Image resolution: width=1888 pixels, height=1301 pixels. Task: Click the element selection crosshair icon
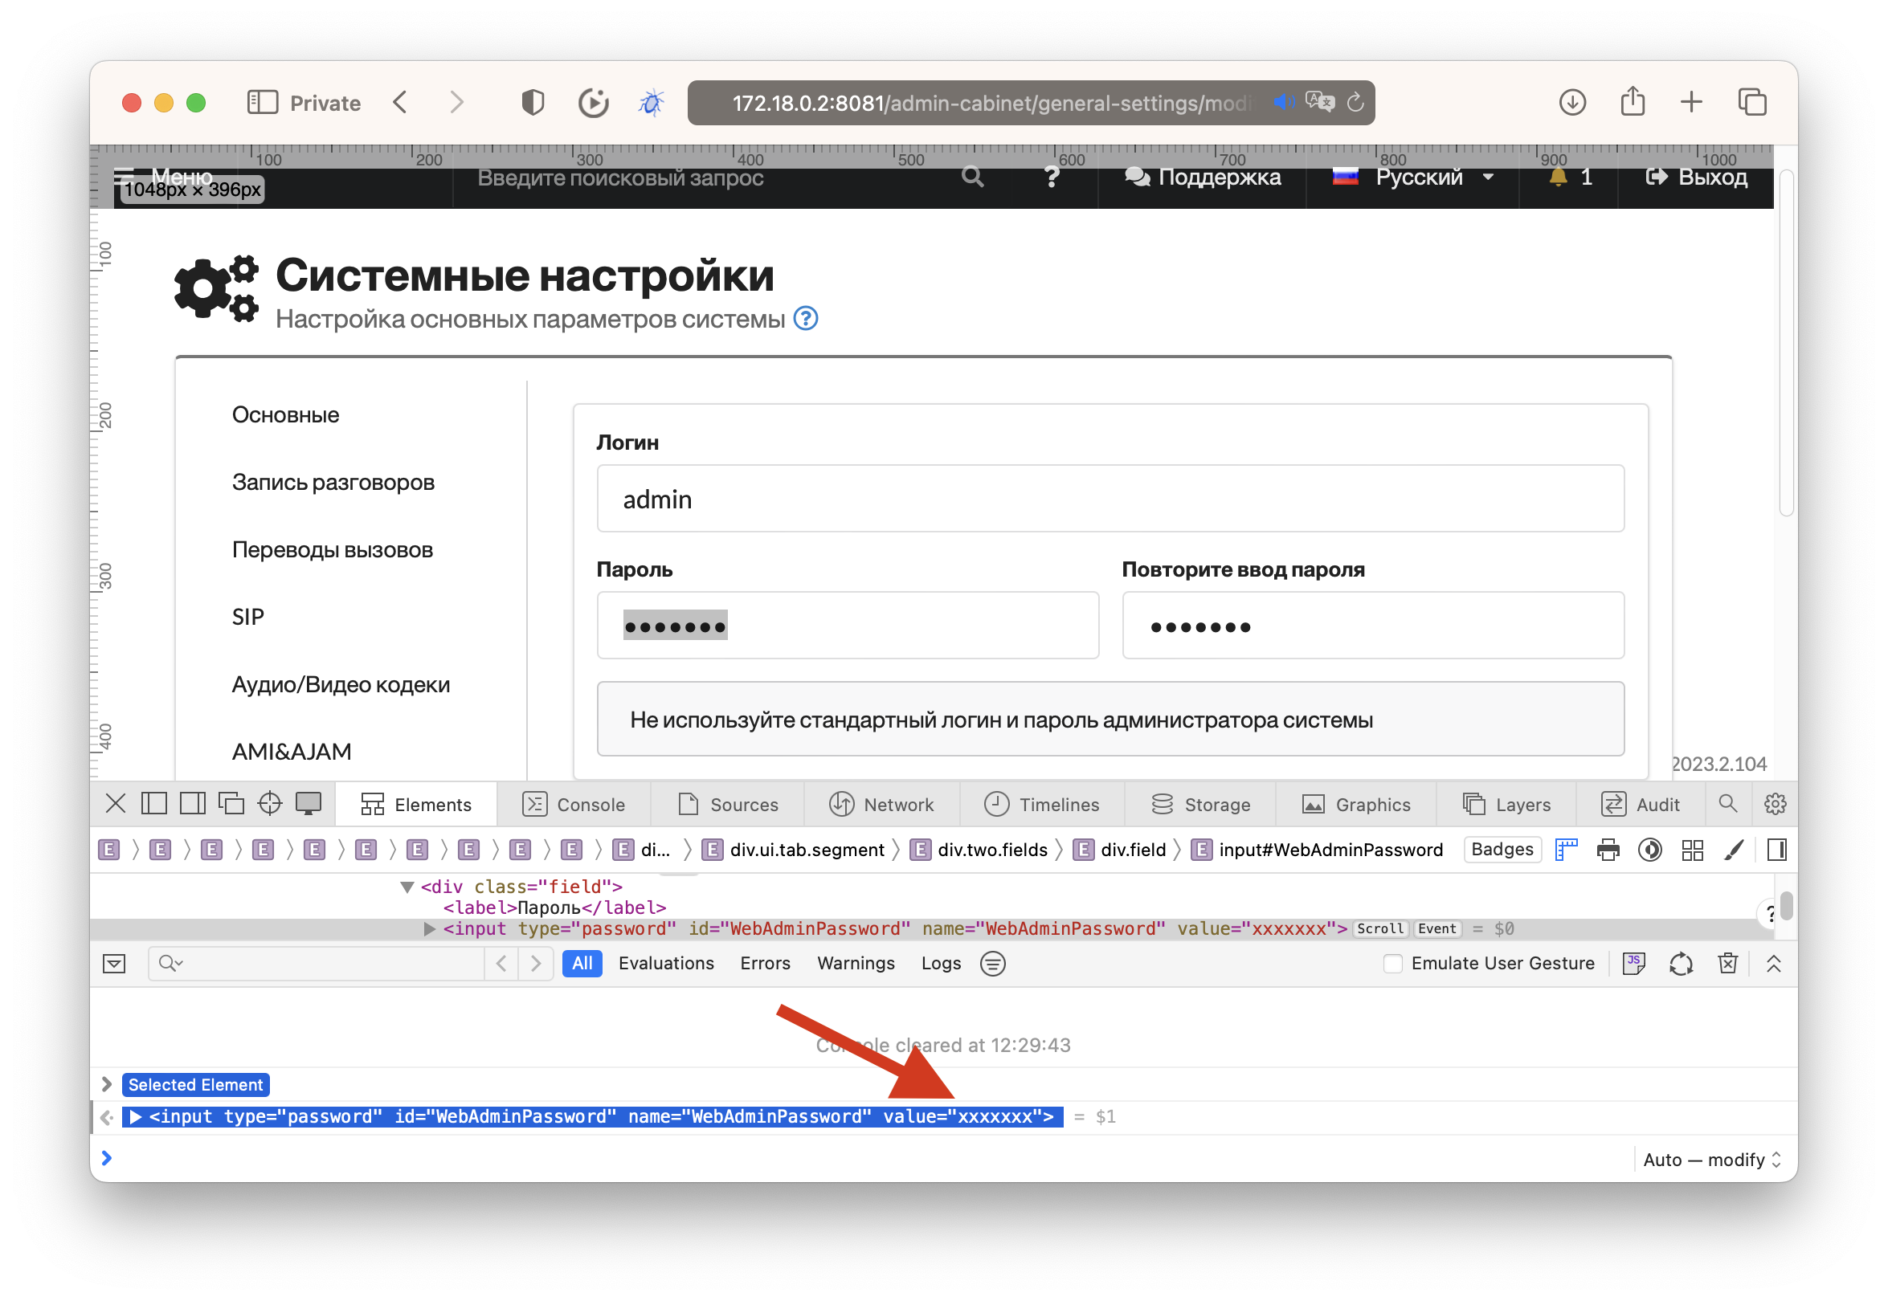click(269, 804)
